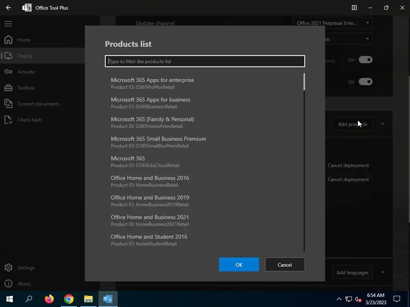The image size is (410, 307).
Task: Click the Office Tool Plus logo in the title bar
Action: click(27, 8)
